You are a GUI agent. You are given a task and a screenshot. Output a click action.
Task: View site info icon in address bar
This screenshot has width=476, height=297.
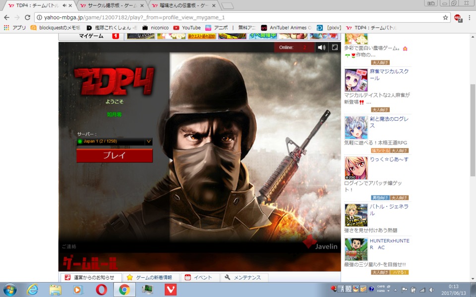[x=40, y=18]
